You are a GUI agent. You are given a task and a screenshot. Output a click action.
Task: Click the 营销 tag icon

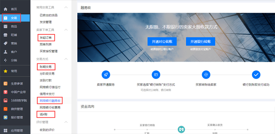(5, 43)
